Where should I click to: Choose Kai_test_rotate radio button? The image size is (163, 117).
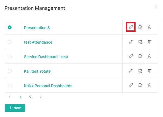click(10, 71)
